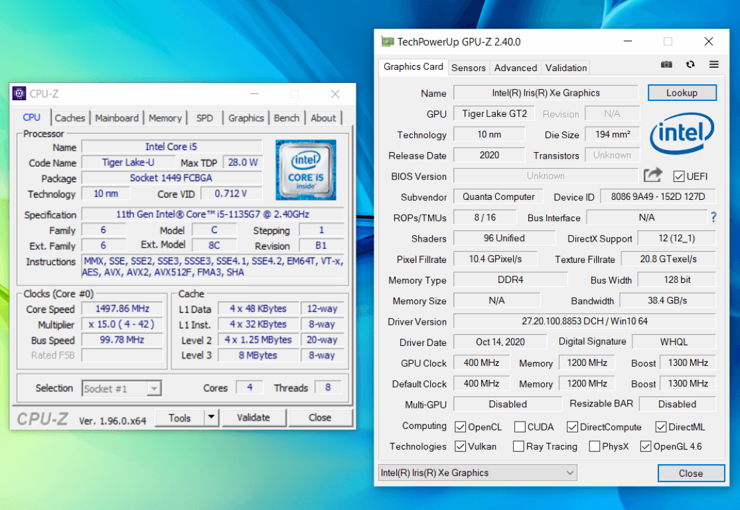Open the GPU-Z hamburger menu
The width and height of the screenshot is (740, 510).
tap(713, 64)
